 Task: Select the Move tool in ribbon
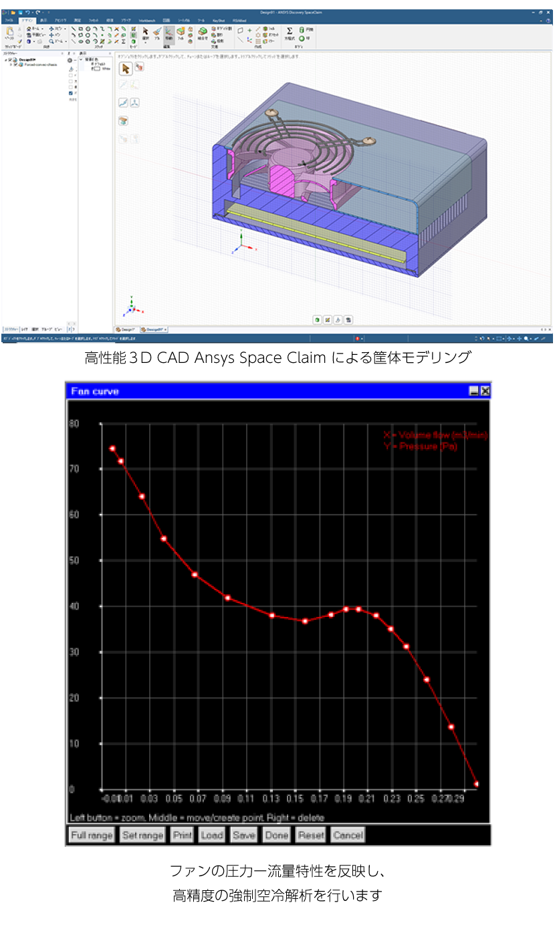pyautogui.click(x=169, y=32)
